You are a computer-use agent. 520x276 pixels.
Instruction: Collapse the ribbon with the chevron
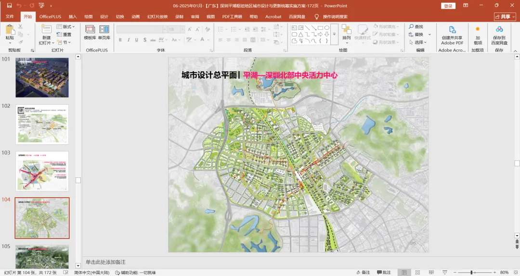pyautogui.click(x=515, y=50)
